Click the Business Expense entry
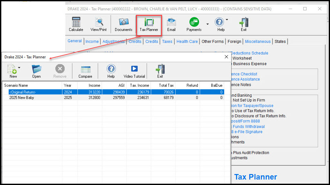Screen dimensions: 330x185 [249, 64]
